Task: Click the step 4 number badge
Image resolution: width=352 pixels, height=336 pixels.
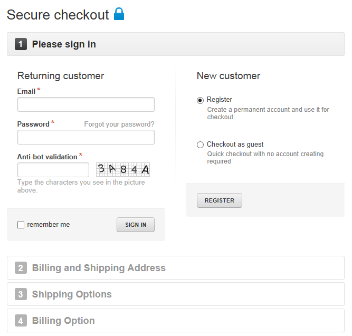Action: pos(21,321)
